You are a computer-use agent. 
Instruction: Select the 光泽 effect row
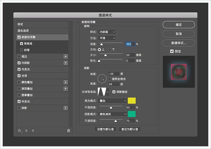[x=42, y=76]
